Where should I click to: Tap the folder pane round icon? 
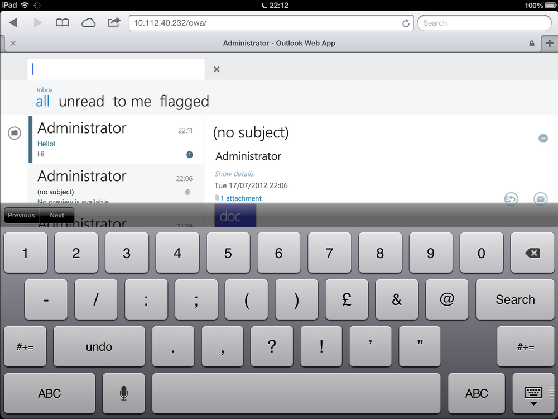(15, 133)
